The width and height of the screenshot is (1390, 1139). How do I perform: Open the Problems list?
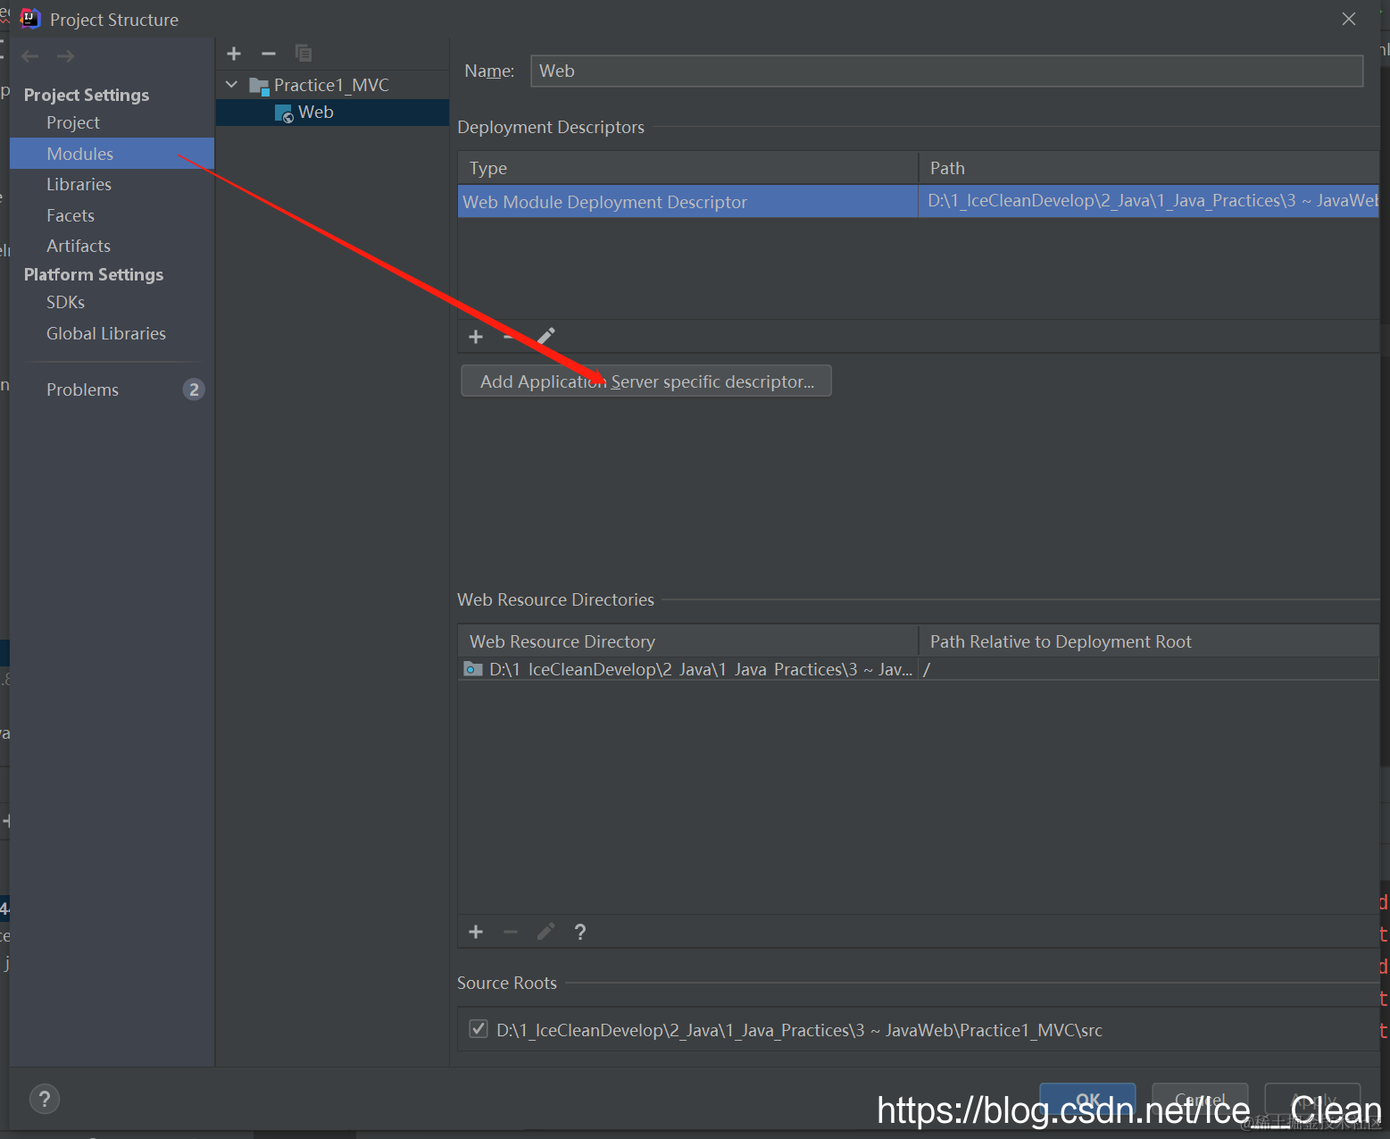coord(82,389)
